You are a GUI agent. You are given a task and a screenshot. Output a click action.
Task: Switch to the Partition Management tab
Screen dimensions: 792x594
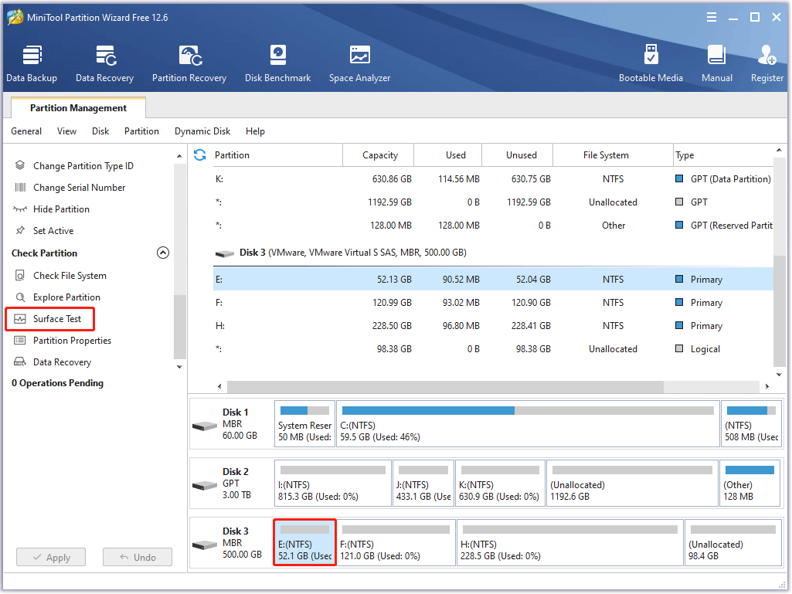78,108
